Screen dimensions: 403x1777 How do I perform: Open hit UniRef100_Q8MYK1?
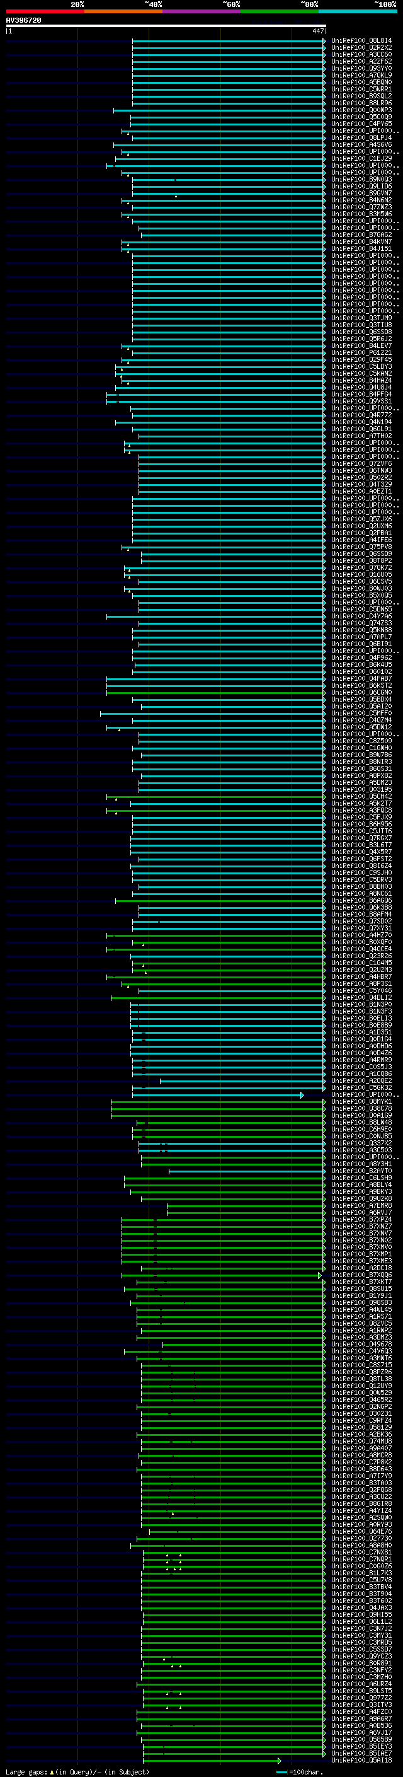(361, 1102)
